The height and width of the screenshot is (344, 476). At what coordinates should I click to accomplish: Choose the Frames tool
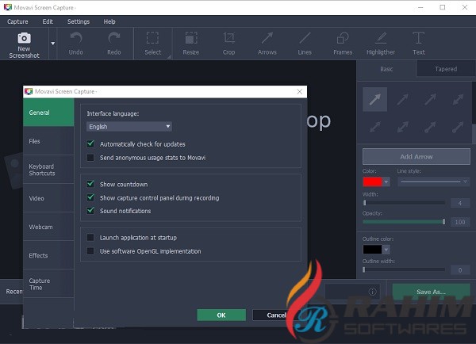coord(343,44)
